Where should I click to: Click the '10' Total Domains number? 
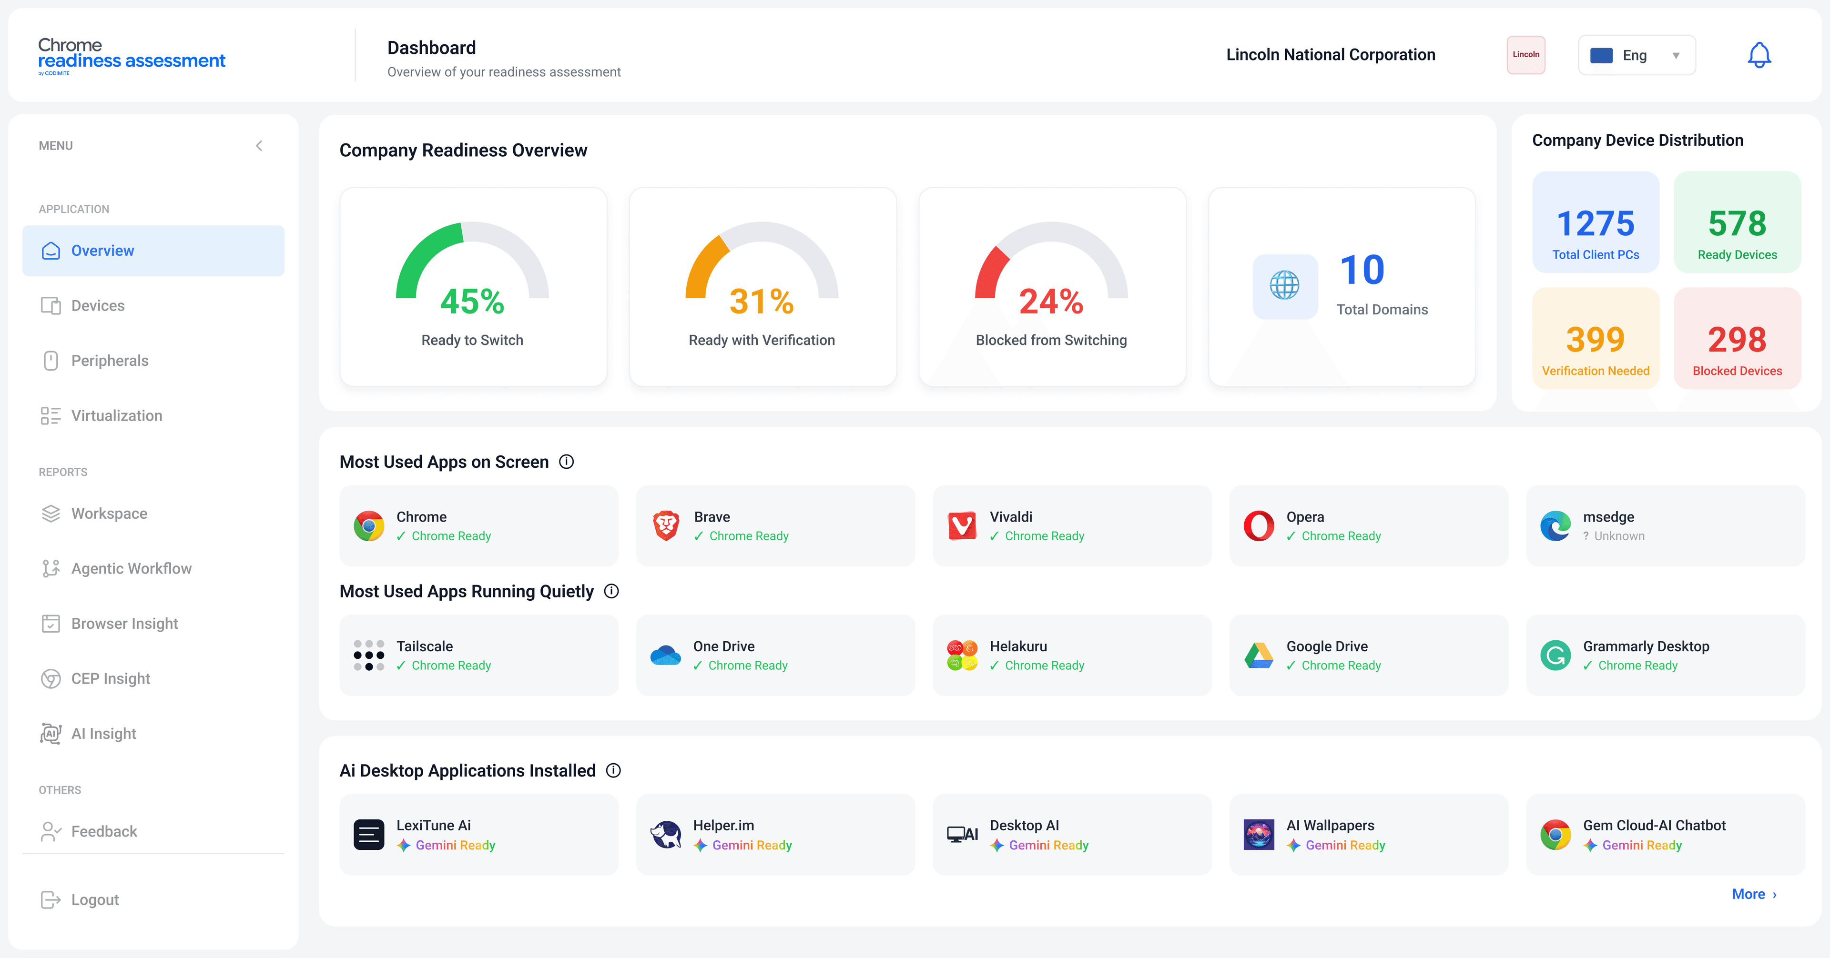tap(1362, 270)
